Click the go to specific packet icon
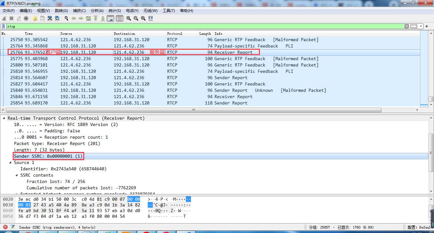 click(x=88, y=18)
